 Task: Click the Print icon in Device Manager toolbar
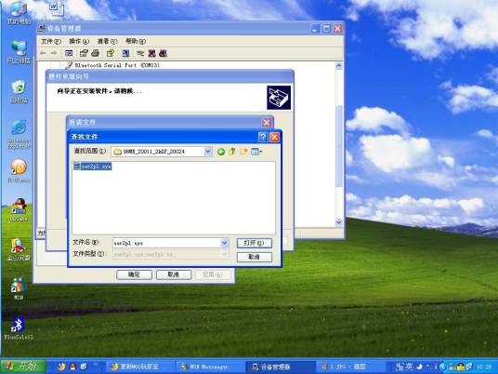[x=96, y=53]
